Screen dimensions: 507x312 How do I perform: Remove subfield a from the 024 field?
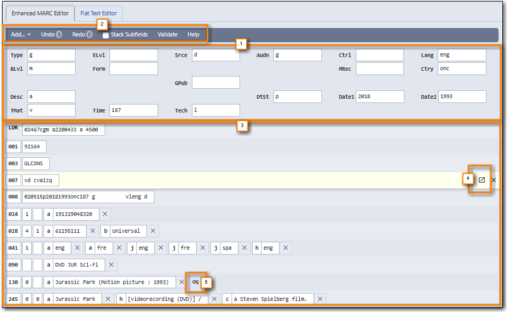click(x=105, y=214)
